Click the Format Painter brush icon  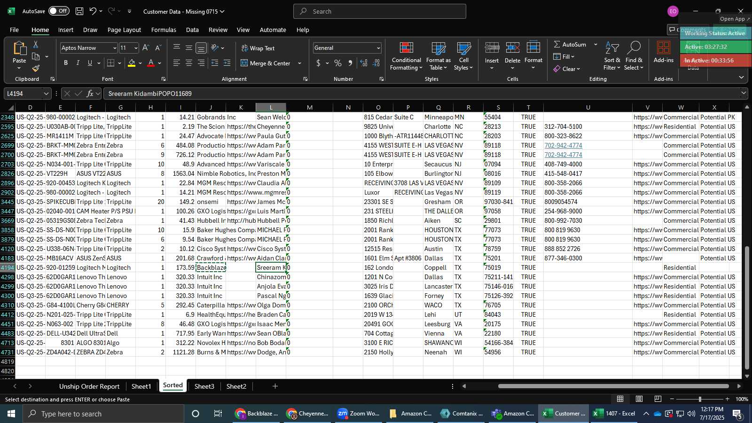coord(36,68)
